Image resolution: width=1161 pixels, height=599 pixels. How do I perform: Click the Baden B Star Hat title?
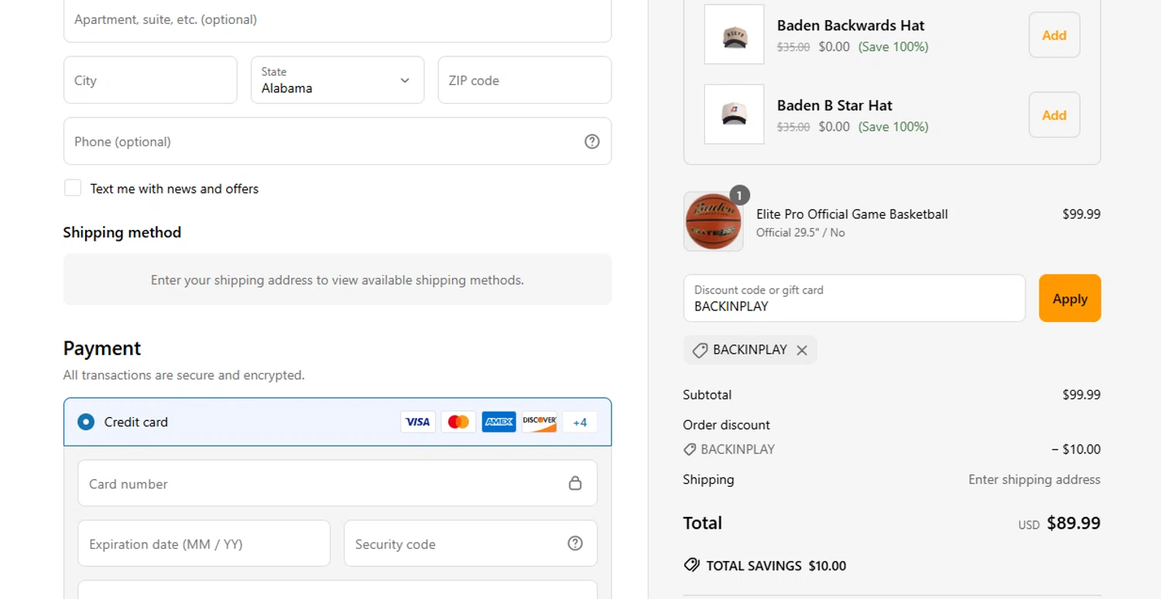(834, 105)
